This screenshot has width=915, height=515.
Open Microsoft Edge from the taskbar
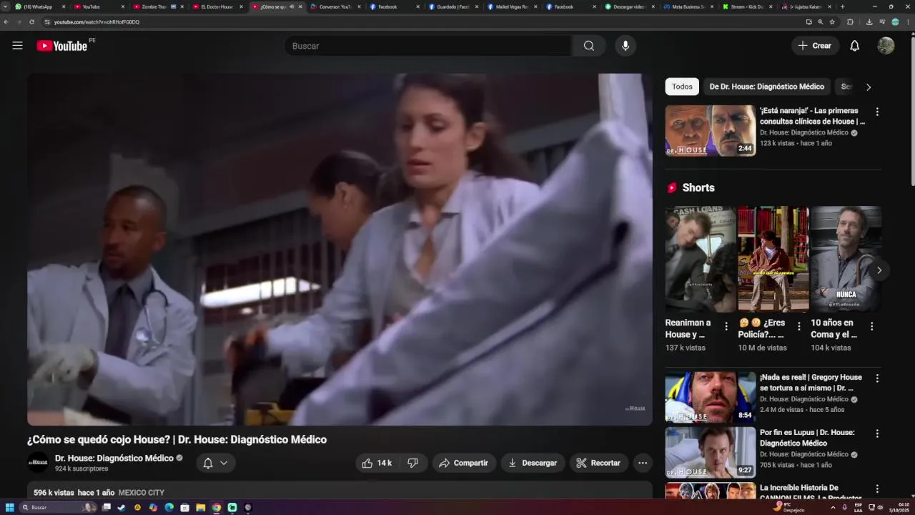[x=169, y=507]
